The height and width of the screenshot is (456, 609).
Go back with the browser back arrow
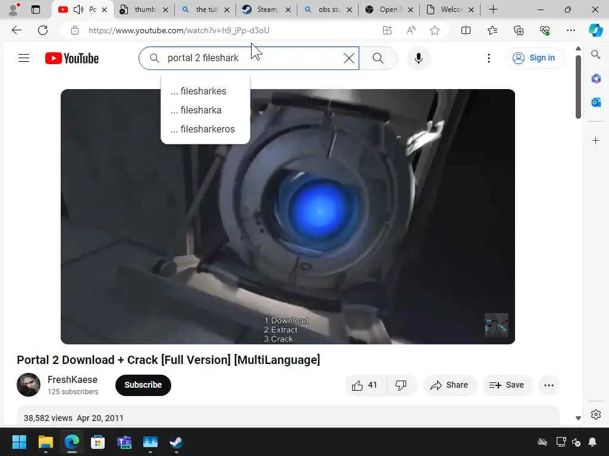(x=17, y=30)
